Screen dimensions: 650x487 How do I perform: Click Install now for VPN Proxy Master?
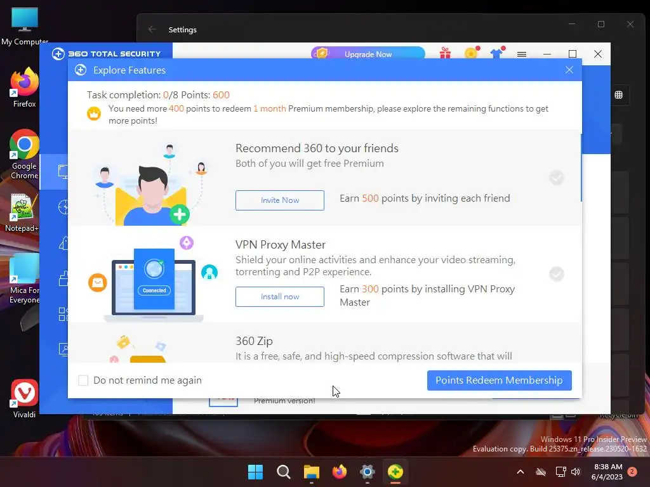280,297
